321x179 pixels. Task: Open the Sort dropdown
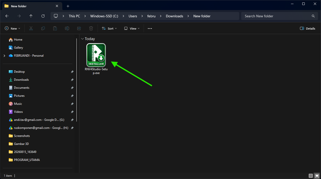tap(109, 29)
